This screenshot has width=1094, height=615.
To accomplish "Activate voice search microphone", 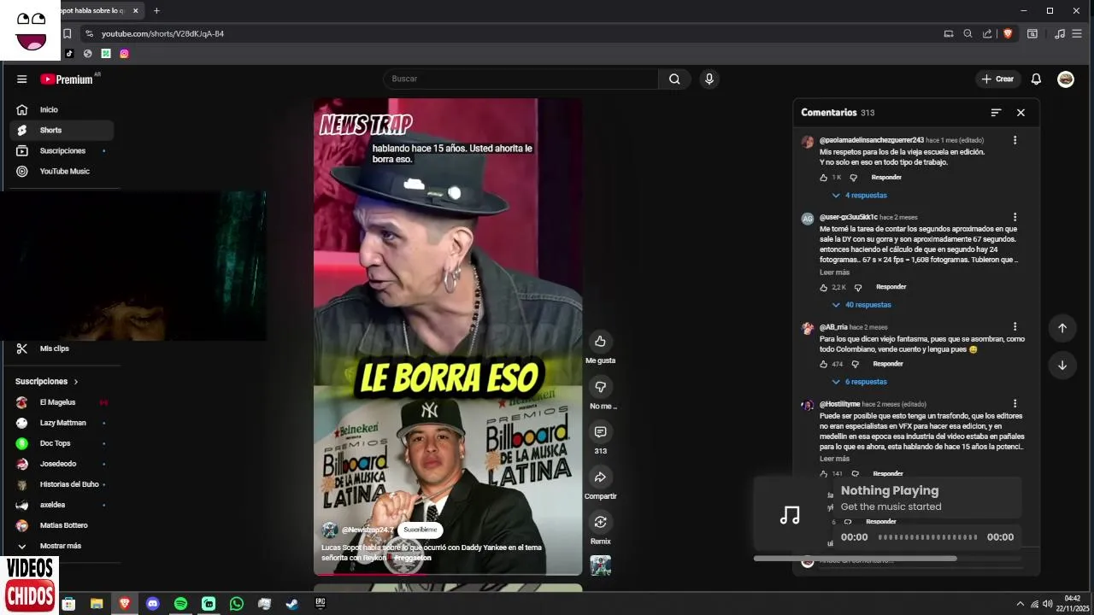I will (709, 79).
